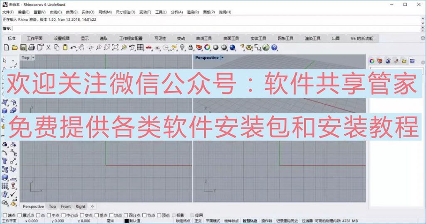Toggle 智慧轨迹 in the status bar

pyautogui.click(x=250, y=221)
